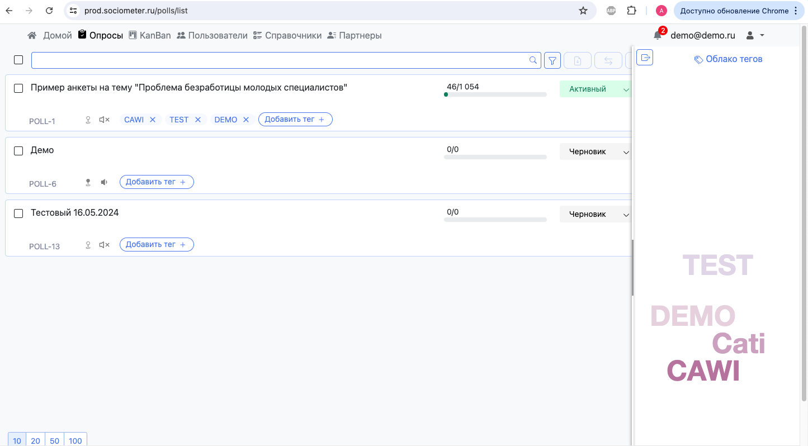Screen dimensions: 808x446
Task: Select the DEMO tag in the cloud
Action: (x=693, y=316)
